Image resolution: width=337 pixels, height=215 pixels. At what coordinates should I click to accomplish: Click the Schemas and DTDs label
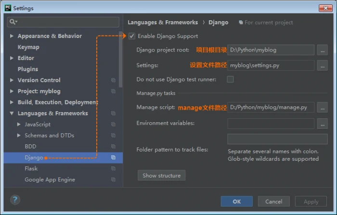pyautogui.click(x=50, y=135)
